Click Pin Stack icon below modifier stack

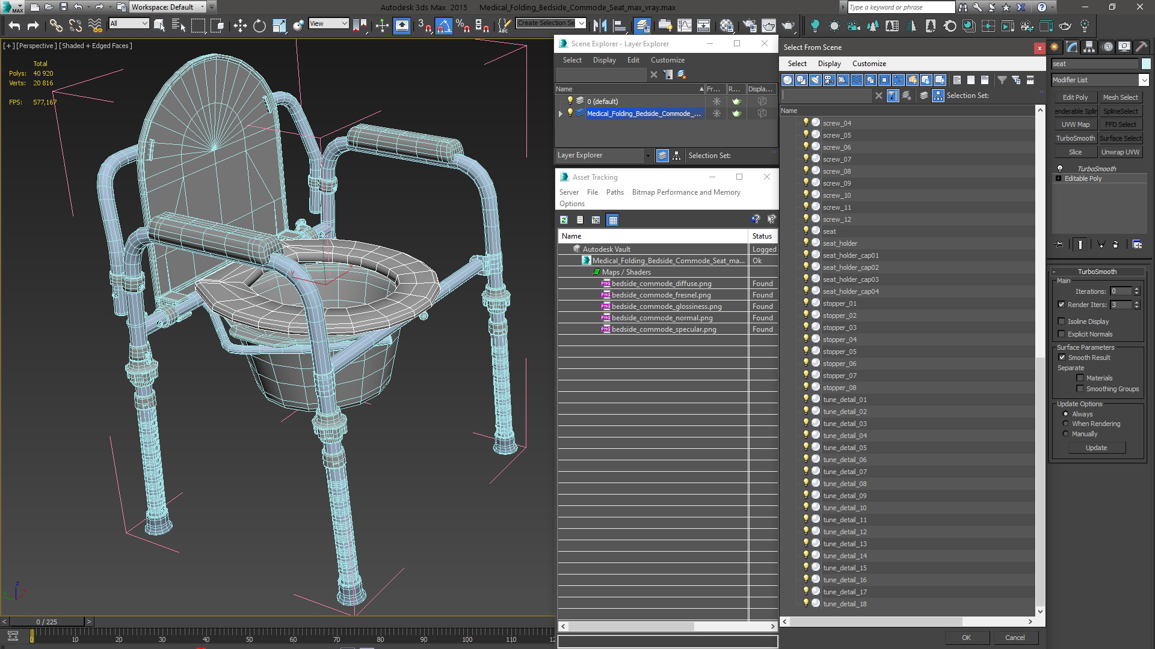1059,245
